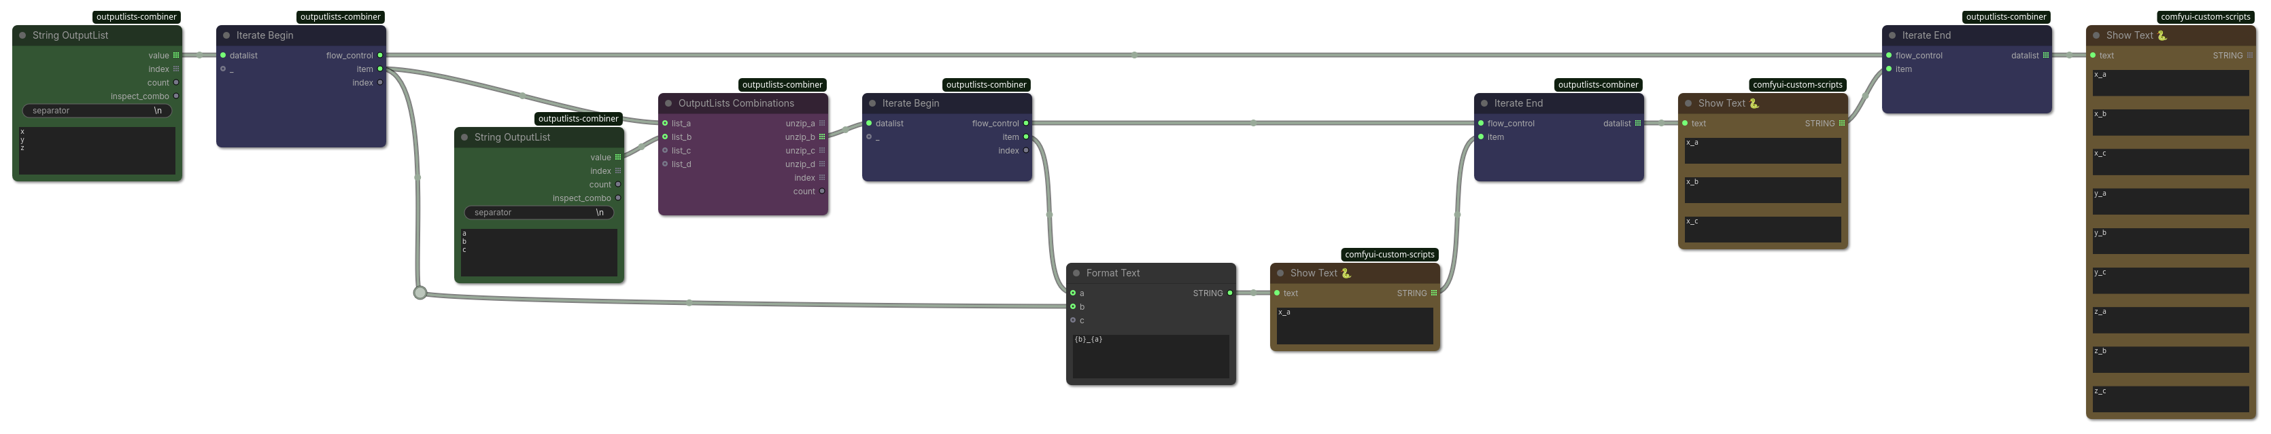Collapse the Format Text node using its title dot
2271x434 pixels.
point(1076,273)
